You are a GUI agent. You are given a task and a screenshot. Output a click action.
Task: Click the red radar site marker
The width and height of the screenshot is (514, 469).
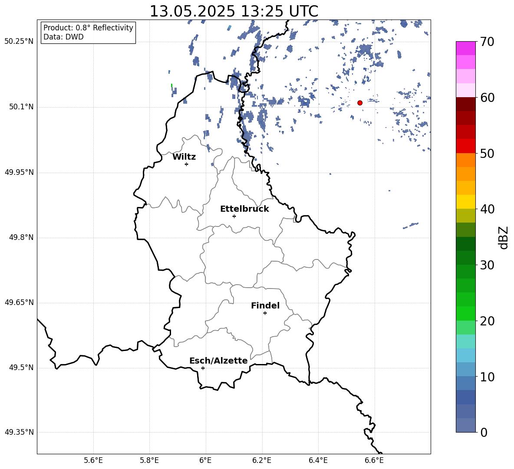pos(360,103)
